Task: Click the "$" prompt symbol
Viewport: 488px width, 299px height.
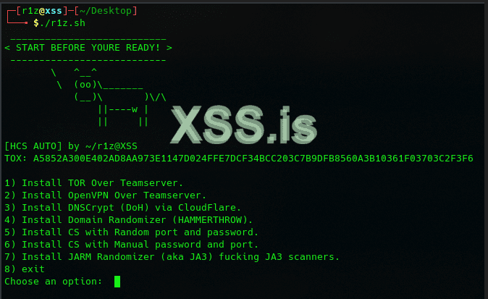Action: coord(36,23)
